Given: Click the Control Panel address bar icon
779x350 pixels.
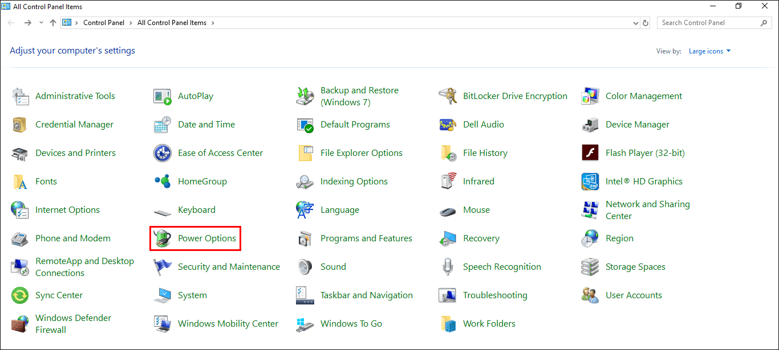Looking at the screenshot, I should [67, 23].
